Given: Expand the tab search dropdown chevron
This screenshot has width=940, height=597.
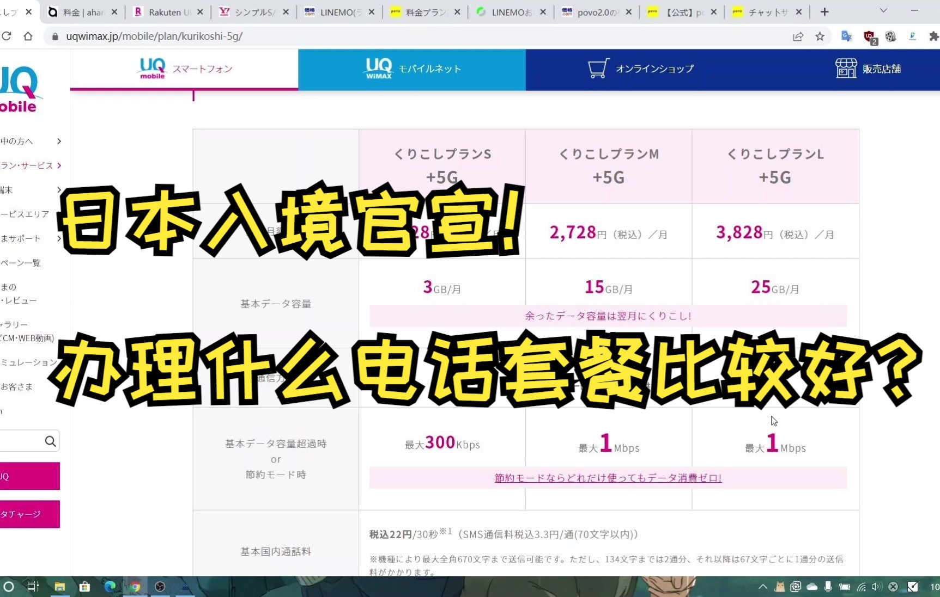Looking at the screenshot, I should (883, 11).
